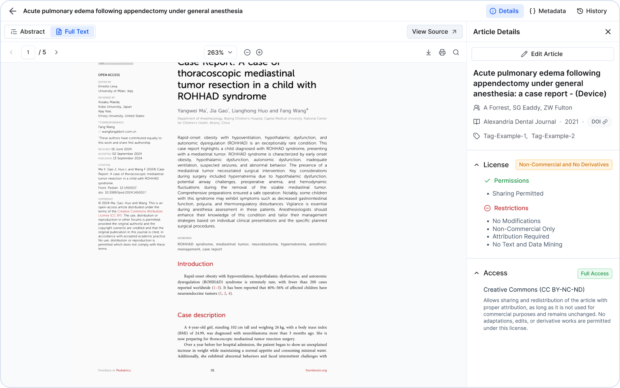Download the PDF document
Viewport: 620px width, 388px height.
point(428,52)
